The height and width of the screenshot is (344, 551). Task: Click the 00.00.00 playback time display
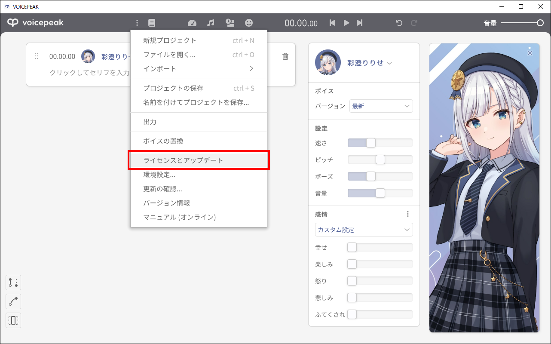click(x=301, y=23)
